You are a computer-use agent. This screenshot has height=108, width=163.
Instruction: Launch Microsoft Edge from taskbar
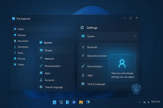(88, 102)
